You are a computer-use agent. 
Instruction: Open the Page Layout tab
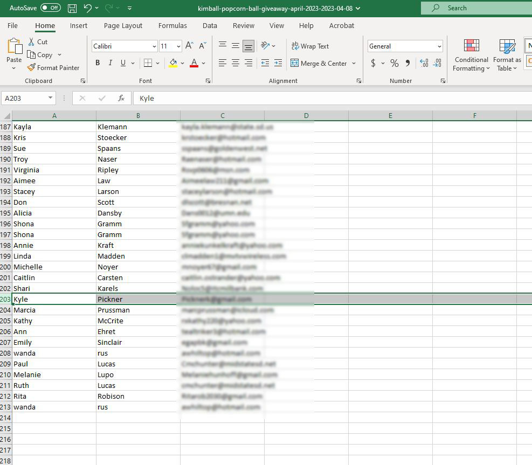123,25
